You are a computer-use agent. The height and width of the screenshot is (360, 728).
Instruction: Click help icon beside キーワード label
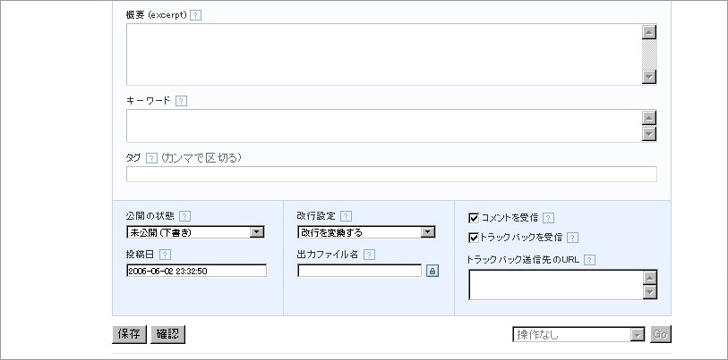point(181,101)
